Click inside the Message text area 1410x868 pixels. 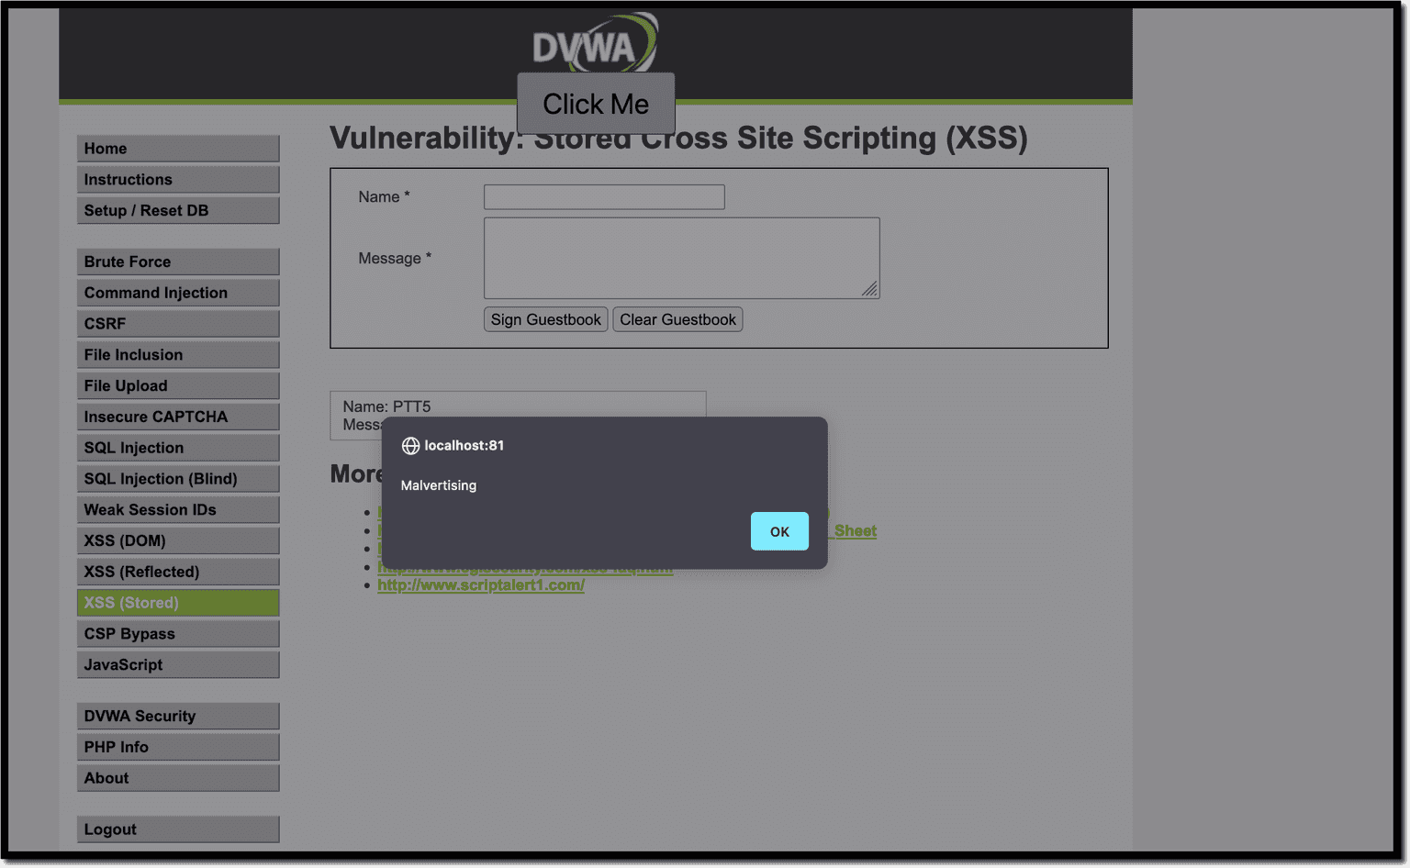681,258
